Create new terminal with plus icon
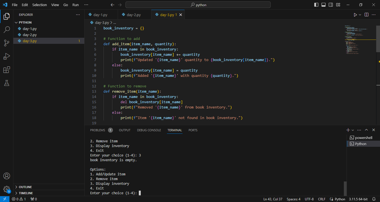The height and width of the screenshot is (202, 380). coord(348,130)
